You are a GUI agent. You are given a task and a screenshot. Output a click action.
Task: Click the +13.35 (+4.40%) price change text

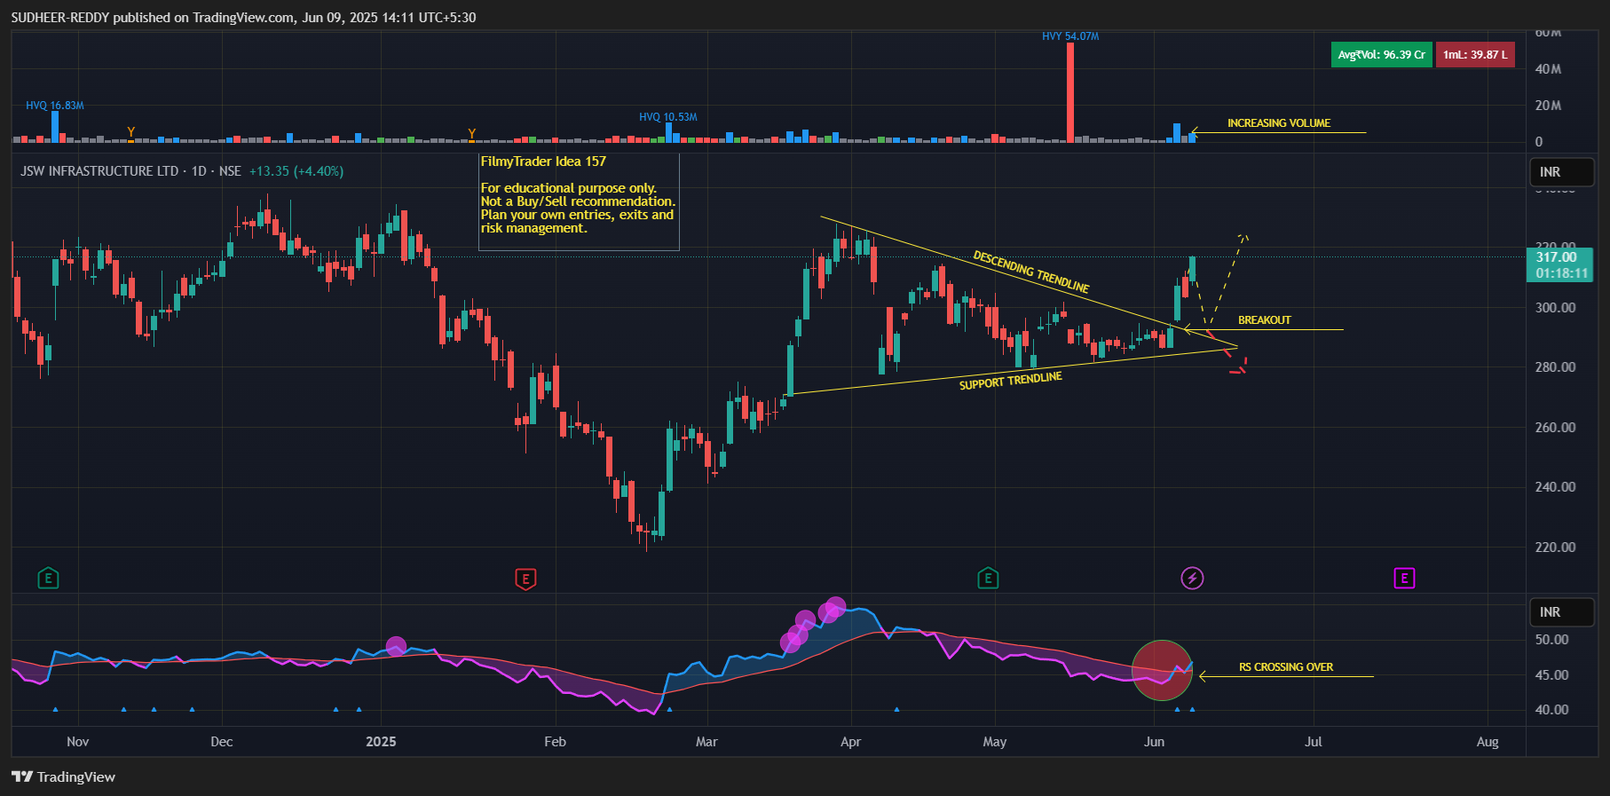click(x=296, y=171)
